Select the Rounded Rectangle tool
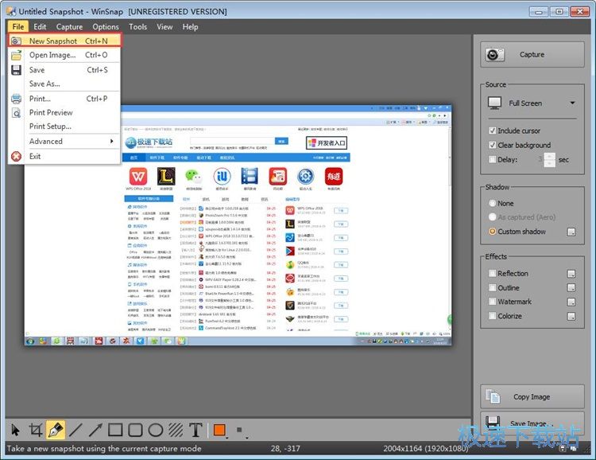Screen dimensions: 596x460 tap(136, 431)
